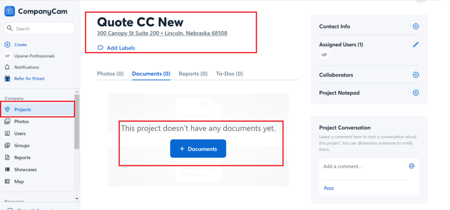Go to the To-Dos (0) tab
The image size is (450, 210).
pyautogui.click(x=229, y=74)
